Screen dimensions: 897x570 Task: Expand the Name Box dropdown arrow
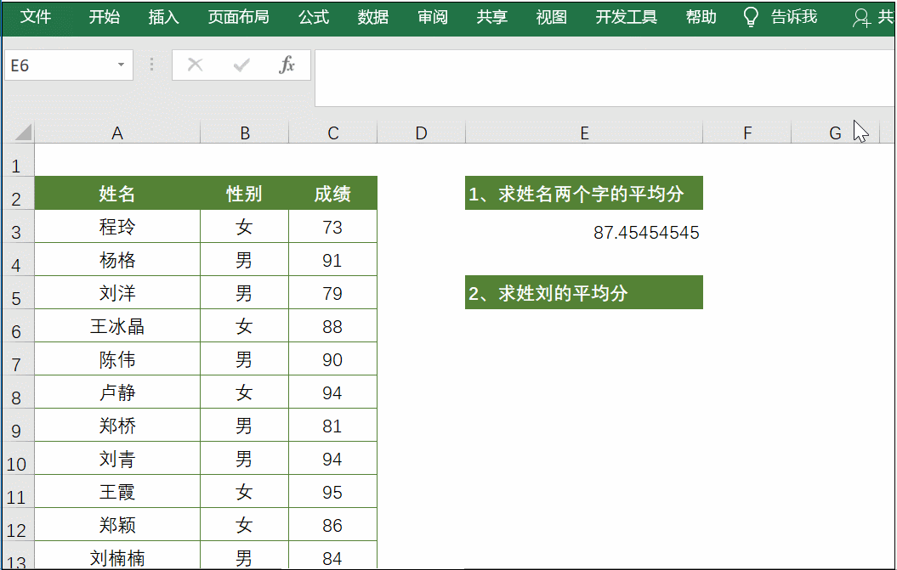(x=121, y=65)
